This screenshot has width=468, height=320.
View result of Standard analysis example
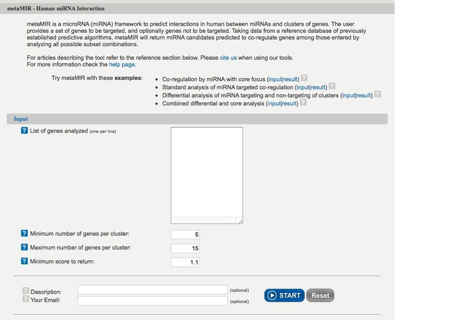tap(318, 87)
